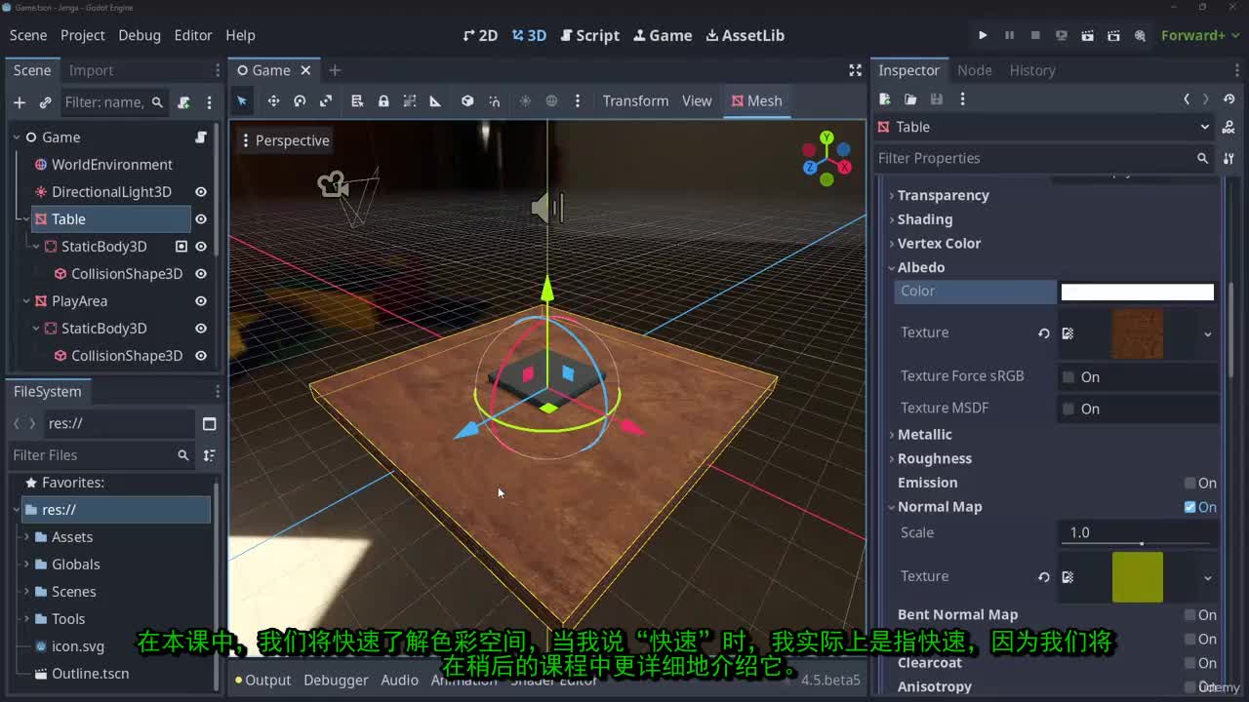Enable Movie Maker mode reel icon
The width and height of the screenshot is (1249, 702).
point(1140,35)
